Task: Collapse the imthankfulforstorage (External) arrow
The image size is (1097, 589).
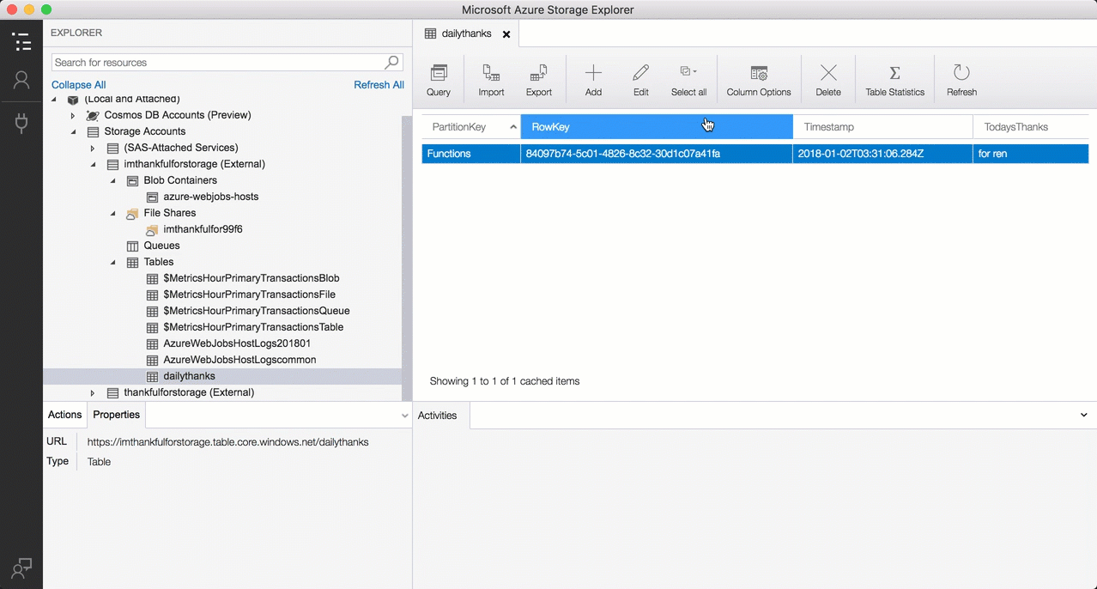Action: tap(93, 164)
